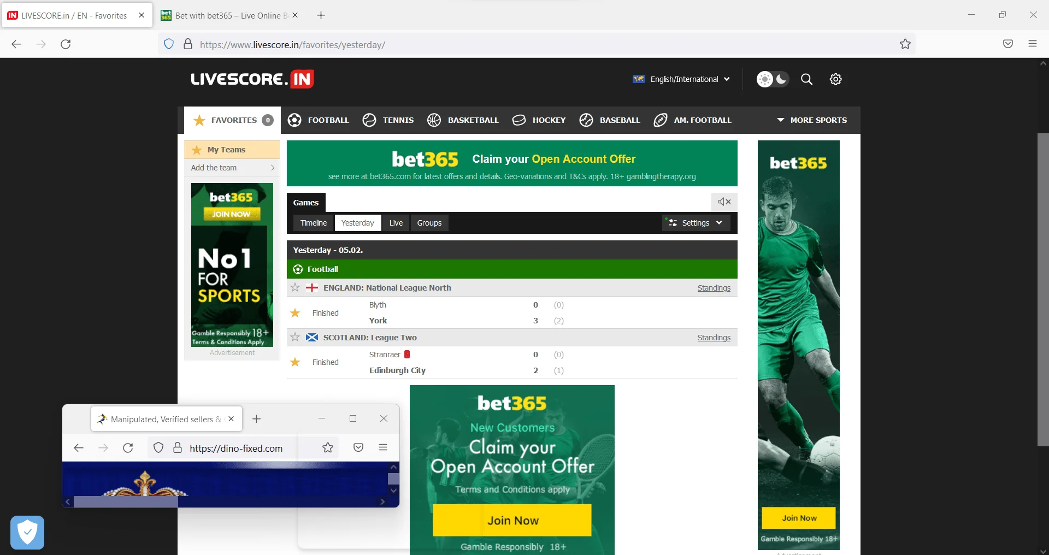Viewport: 1049px width, 555px height.
Task: Click the basketball icon in menu
Action: (x=434, y=120)
